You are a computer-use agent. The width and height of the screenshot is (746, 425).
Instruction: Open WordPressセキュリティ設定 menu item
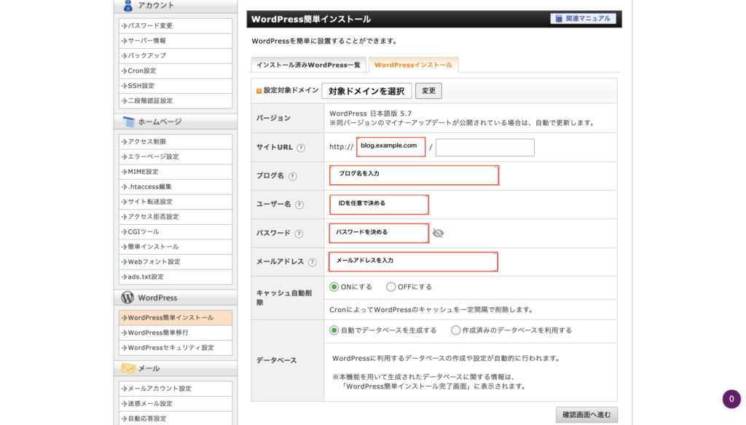point(176,348)
